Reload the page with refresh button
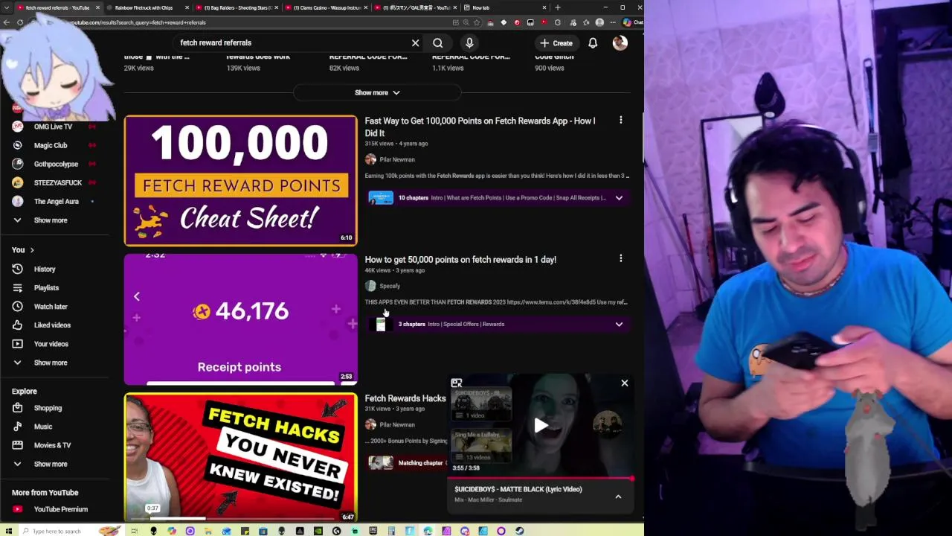Viewport: 952px width, 536px height. (x=20, y=23)
